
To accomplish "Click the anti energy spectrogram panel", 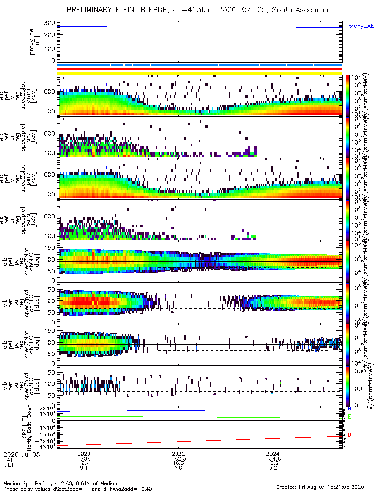I will [200, 137].
